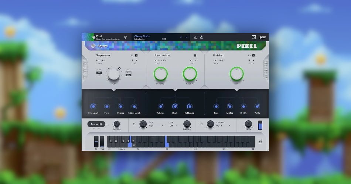Screen dimensions: 351x184
Task: Click the Bad Sample knob
Action: [190, 106]
